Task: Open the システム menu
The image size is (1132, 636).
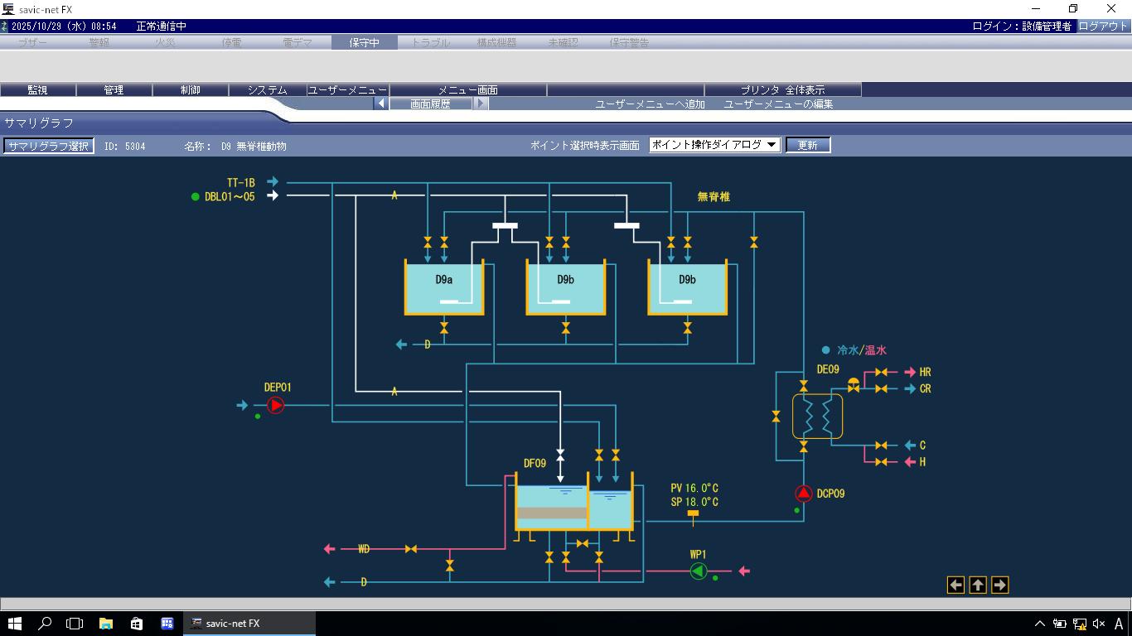Action: [267, 89]
